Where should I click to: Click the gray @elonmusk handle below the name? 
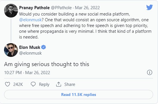30,53
